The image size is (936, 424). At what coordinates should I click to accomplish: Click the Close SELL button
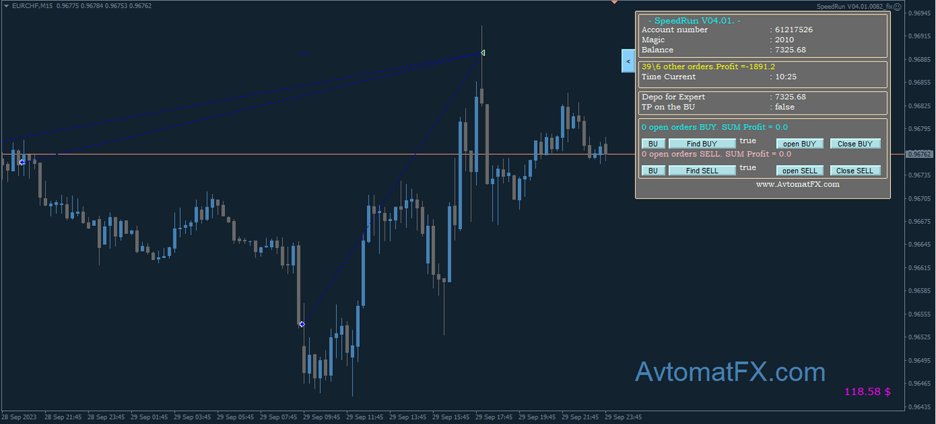pyautogui.click(x=855, y=170)
